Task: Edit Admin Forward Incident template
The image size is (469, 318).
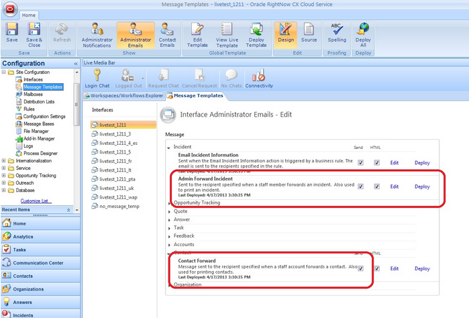Action: pyautogui.click(x=395, y=187)
